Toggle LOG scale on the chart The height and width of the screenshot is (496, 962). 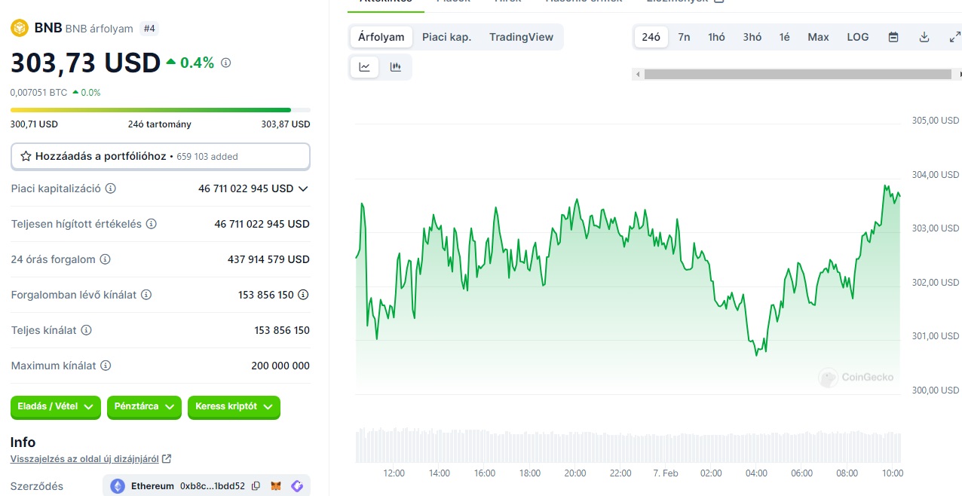click(x=858, y=37)
